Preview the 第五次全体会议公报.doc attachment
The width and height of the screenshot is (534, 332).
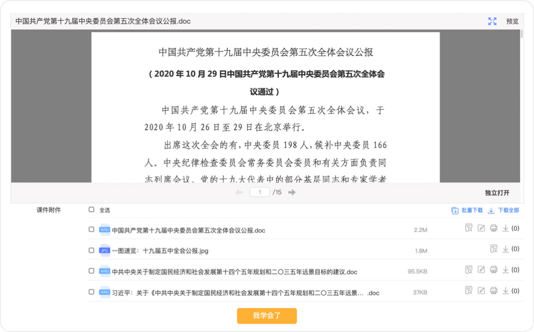coord(469,228)
